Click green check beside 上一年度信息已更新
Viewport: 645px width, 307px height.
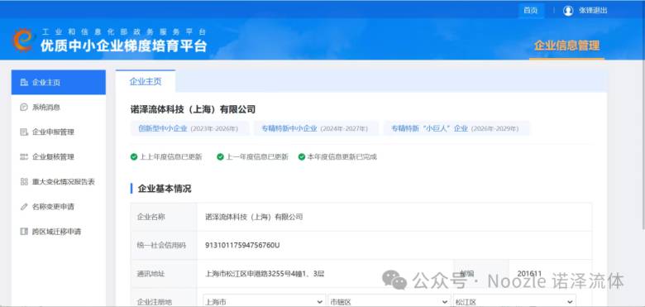pyautogui.click(x=220, y=156)
